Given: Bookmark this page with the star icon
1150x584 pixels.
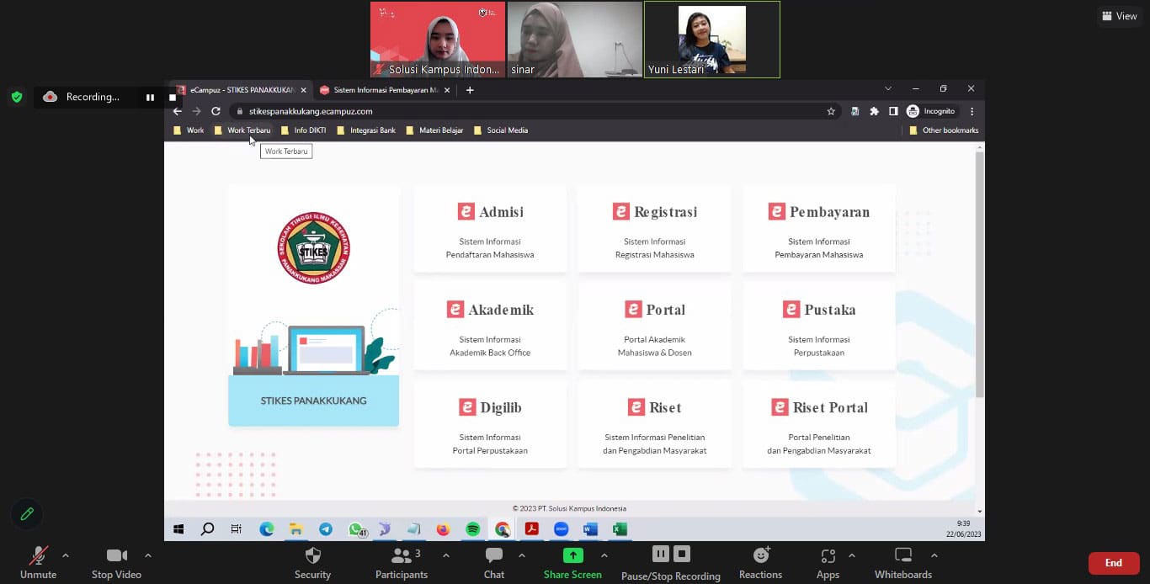Looking at the screenshot, I should (x=831, y=111).
